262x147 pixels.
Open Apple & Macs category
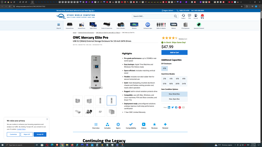coord(93,26)
